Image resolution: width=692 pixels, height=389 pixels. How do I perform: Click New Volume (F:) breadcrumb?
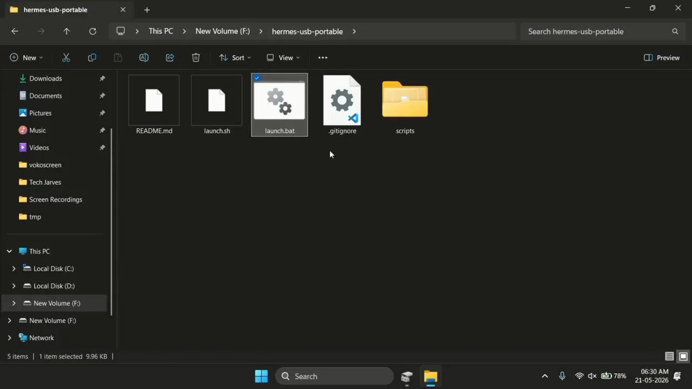223,31
